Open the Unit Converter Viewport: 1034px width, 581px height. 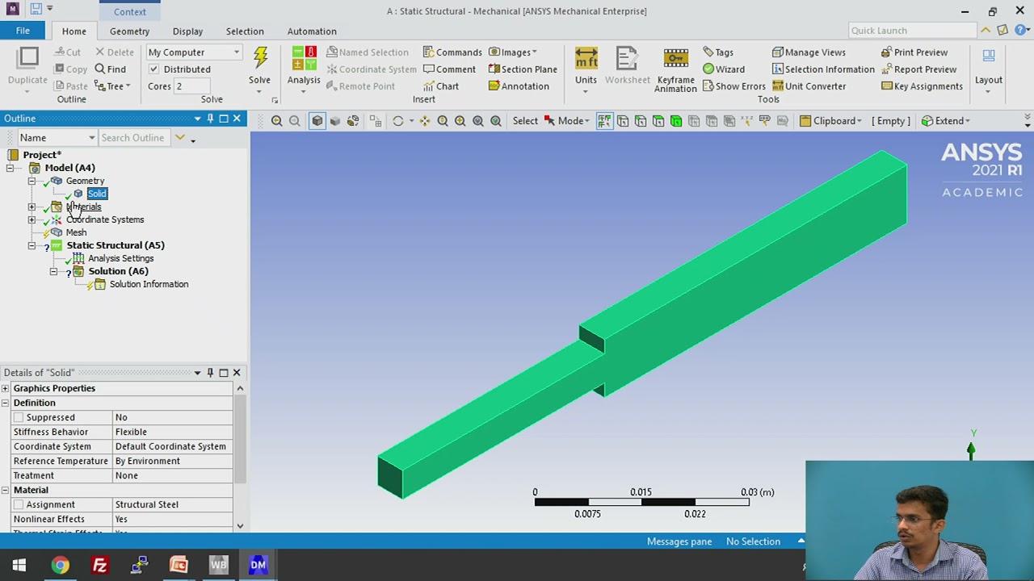(809, 86)
